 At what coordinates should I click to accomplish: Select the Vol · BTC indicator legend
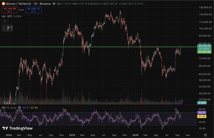tap(7, 16)
